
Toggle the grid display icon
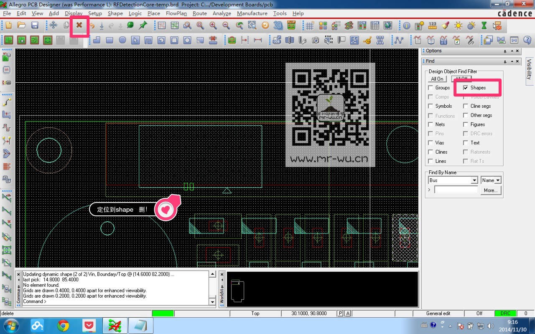[310, 25]
